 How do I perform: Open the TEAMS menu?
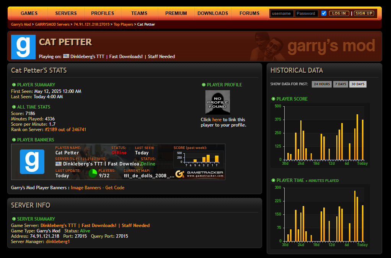point(139,13)
